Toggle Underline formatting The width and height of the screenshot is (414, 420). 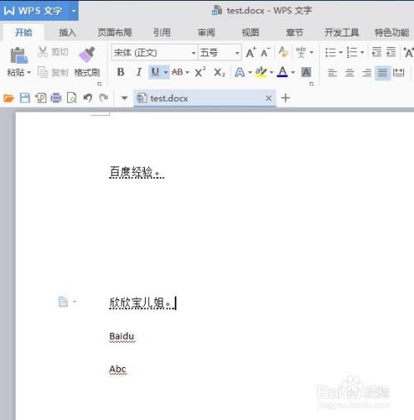point(156,72)
